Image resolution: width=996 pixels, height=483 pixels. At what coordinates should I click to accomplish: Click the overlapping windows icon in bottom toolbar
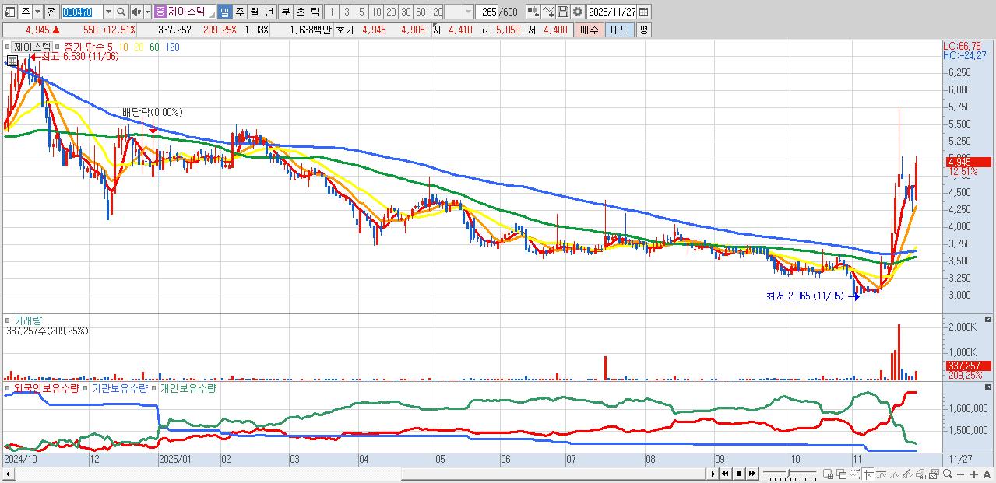tap(842, 474)
